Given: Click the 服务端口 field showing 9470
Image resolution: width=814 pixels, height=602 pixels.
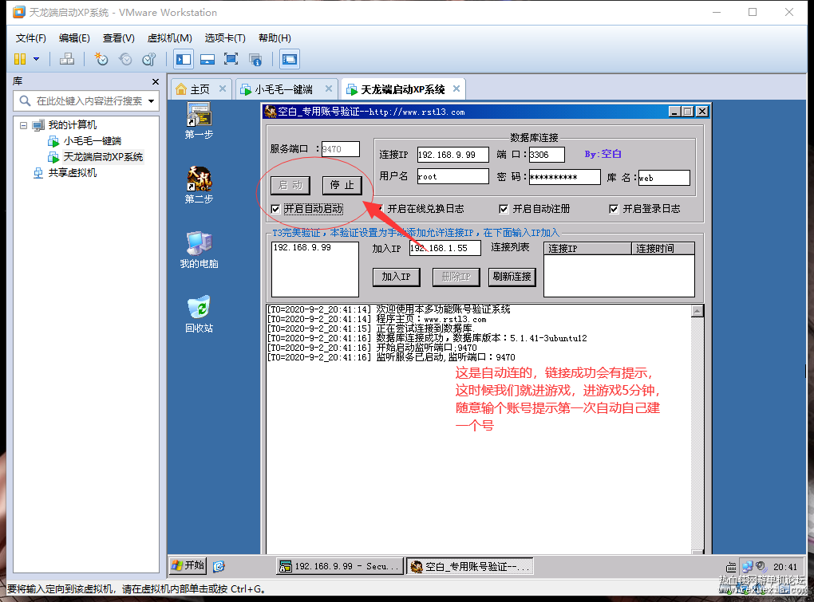Looking at the screenshot, I should click(340, 149).
